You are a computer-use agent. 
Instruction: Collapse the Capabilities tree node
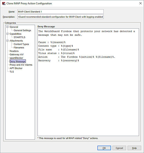[7, 34]
